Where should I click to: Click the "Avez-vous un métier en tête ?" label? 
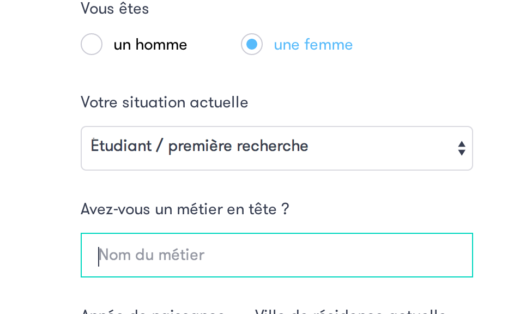(x=184, y=209)
